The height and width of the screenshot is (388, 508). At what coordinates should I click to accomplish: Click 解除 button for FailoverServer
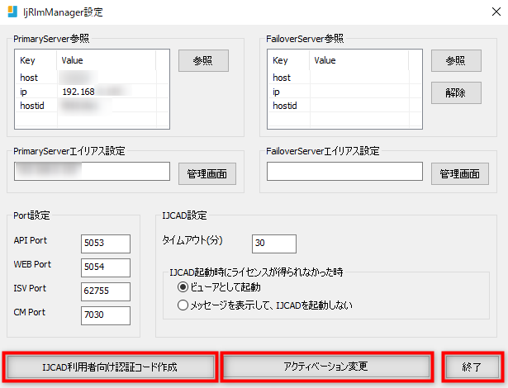point(456,93)
